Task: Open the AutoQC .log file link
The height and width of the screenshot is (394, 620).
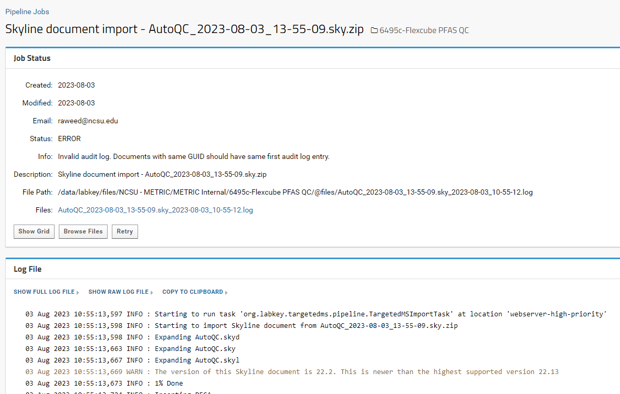Action: point(155,210)
